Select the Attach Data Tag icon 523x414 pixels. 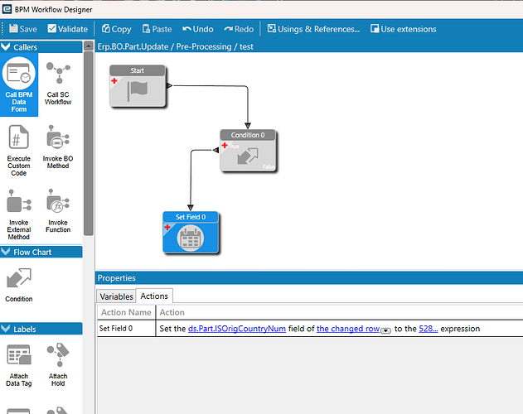(19, 364)
